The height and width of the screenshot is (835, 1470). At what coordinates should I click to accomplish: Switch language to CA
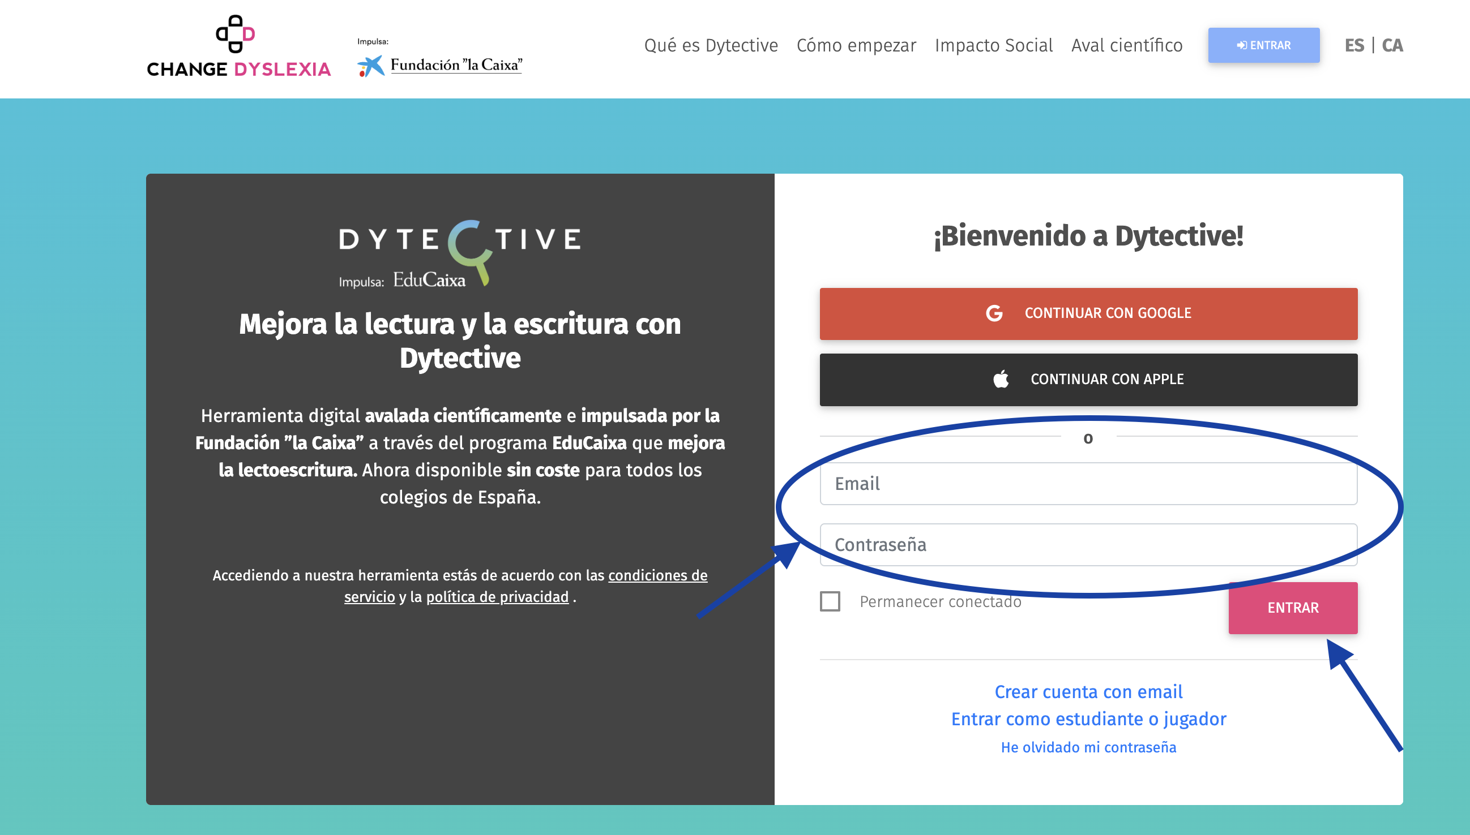[x=1392, y=45]
